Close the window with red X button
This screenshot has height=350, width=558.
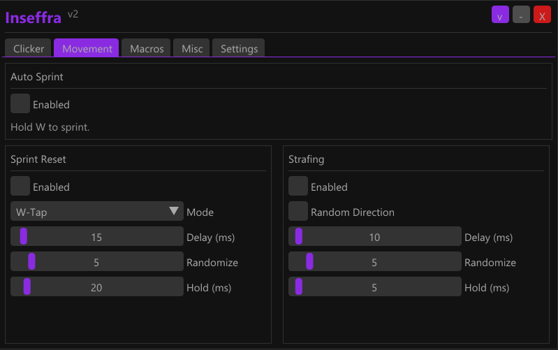click(x=542, y=15)
